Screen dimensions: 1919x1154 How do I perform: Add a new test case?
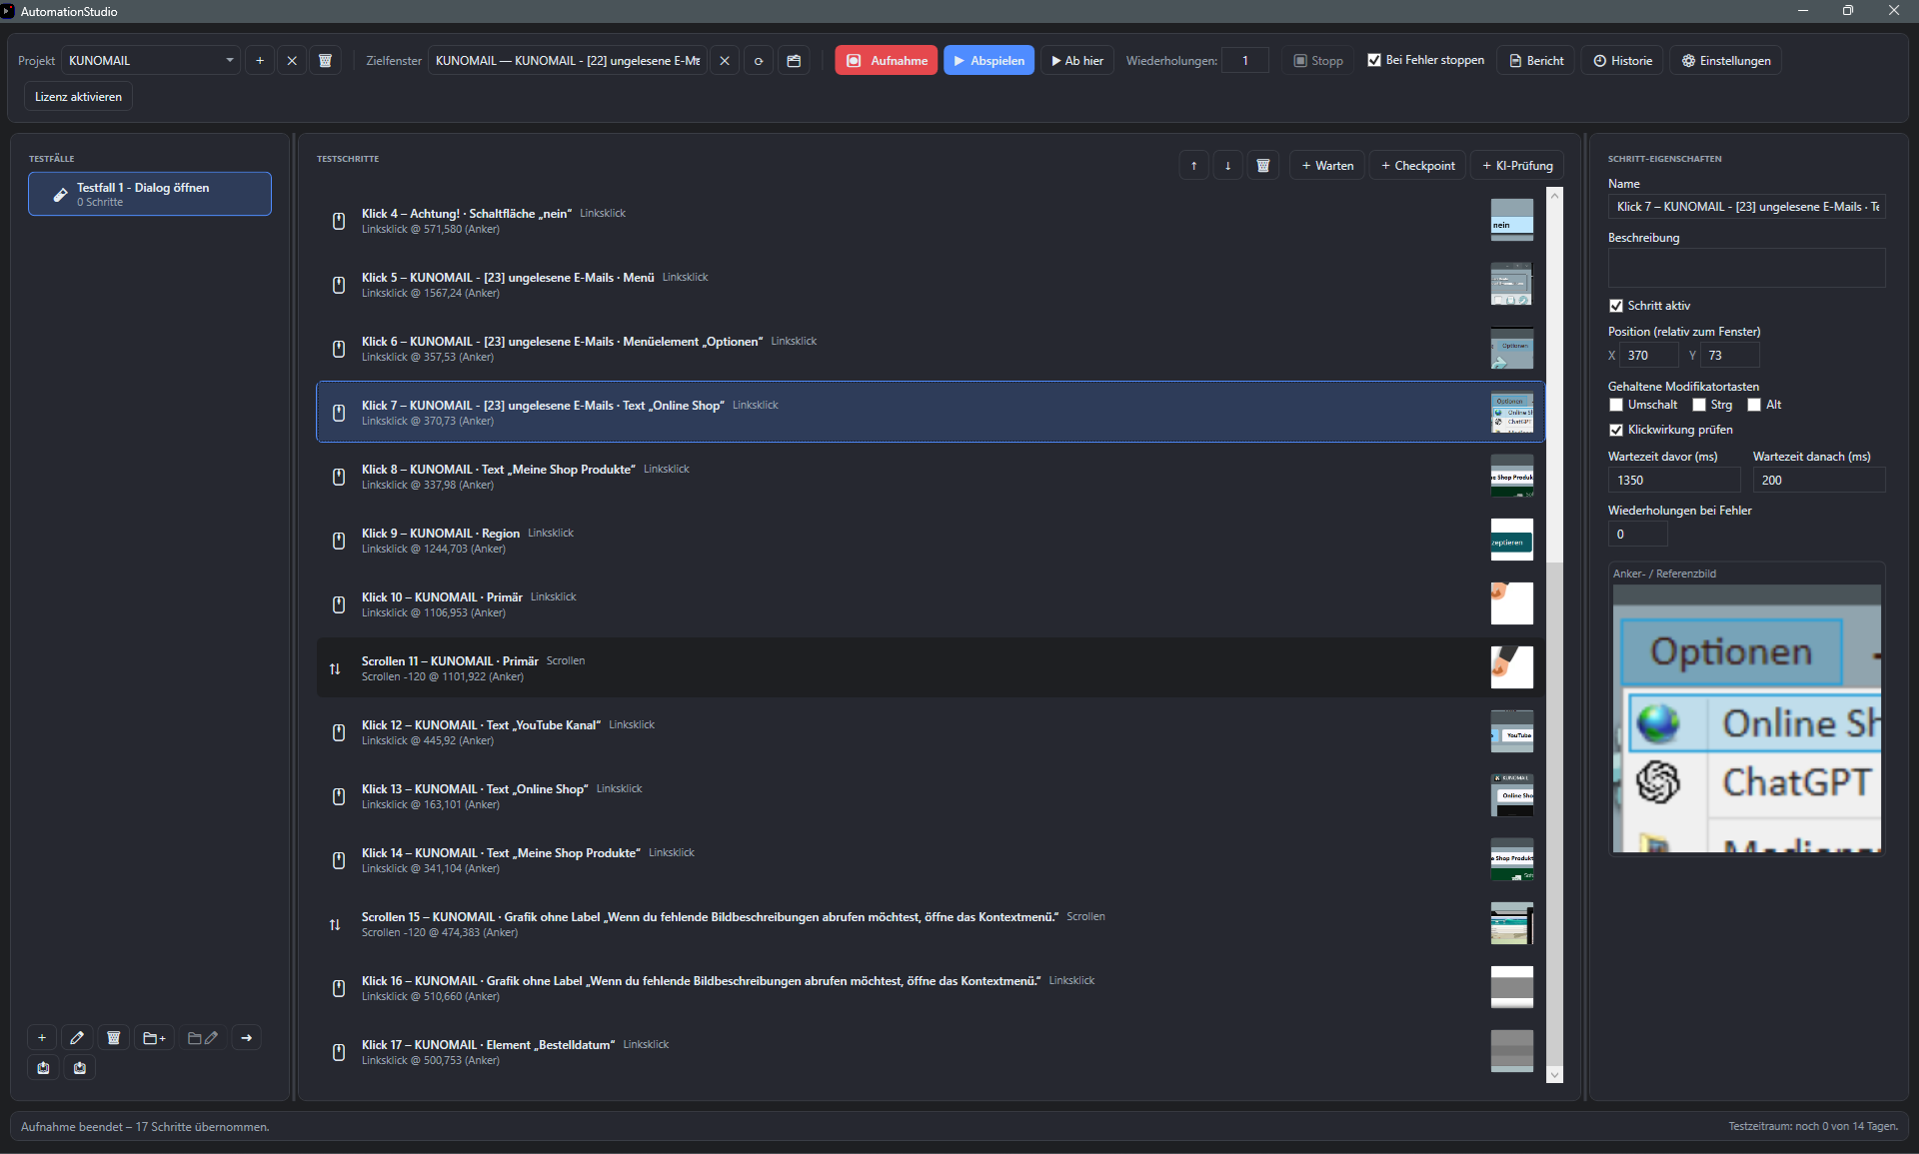(x=42, y=1038)
